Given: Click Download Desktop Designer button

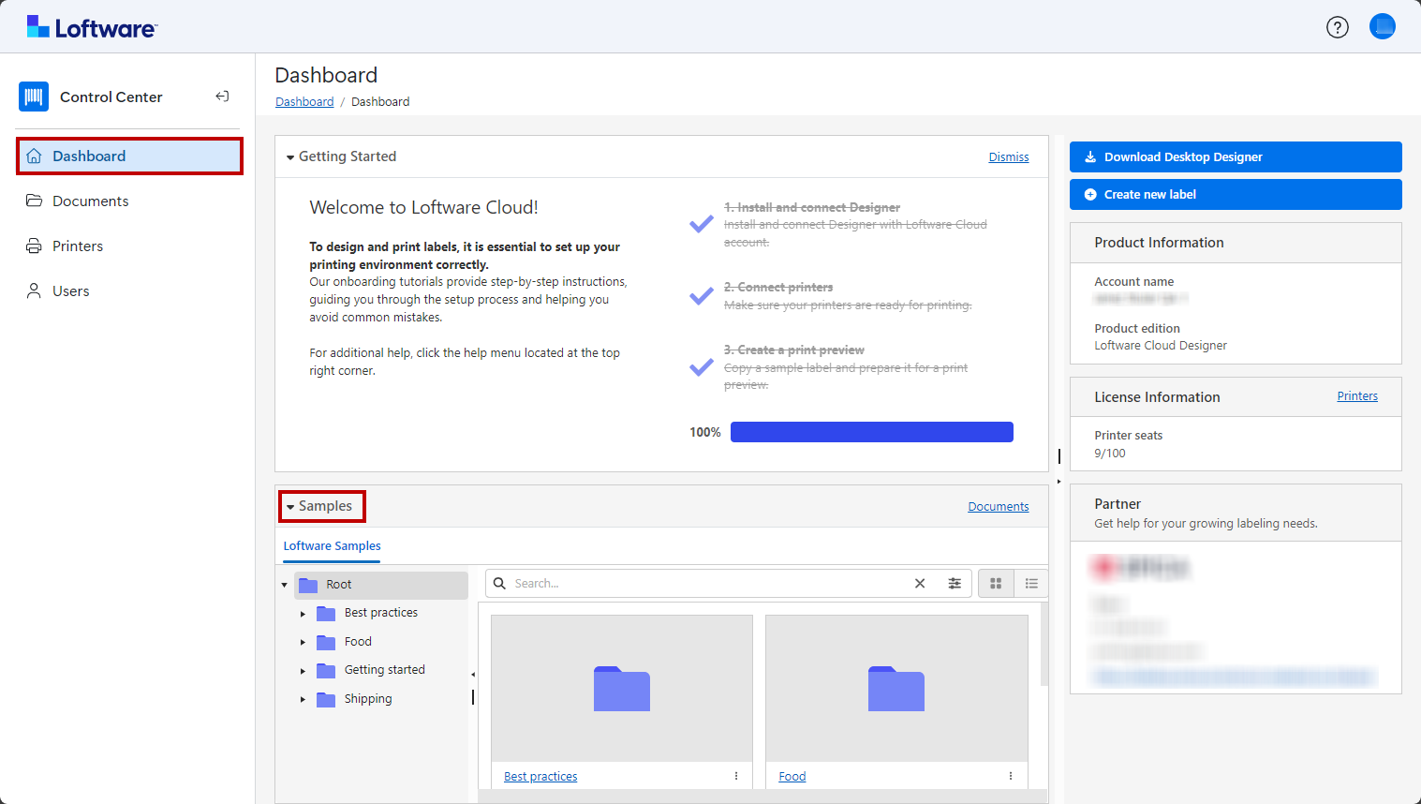Looking at the screenshot, I should 1235,157.
